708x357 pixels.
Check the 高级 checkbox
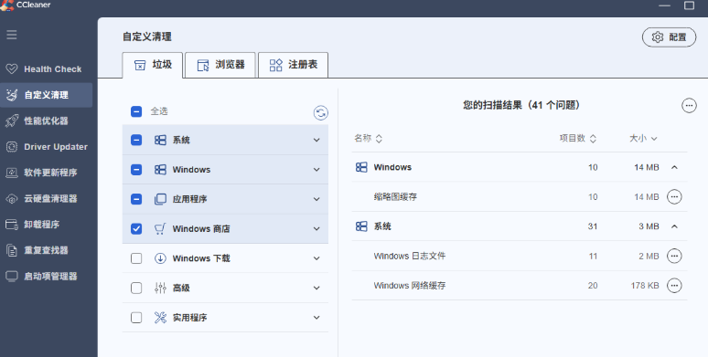click(136, 288)
